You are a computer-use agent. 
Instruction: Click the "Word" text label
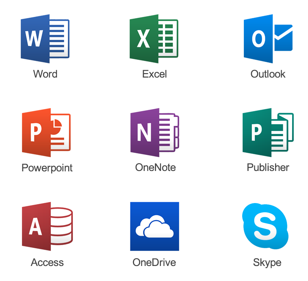45,74
